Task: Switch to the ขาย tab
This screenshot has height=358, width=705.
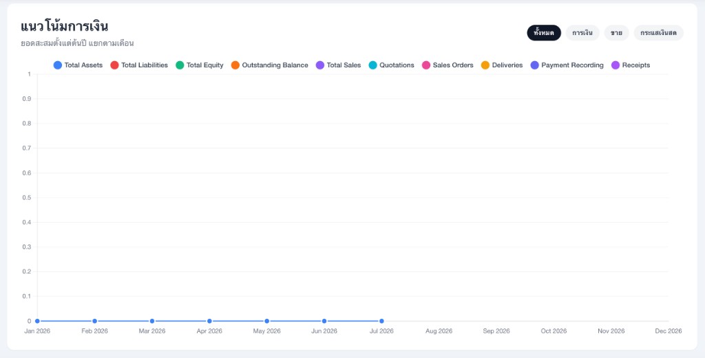Action: 616,33
